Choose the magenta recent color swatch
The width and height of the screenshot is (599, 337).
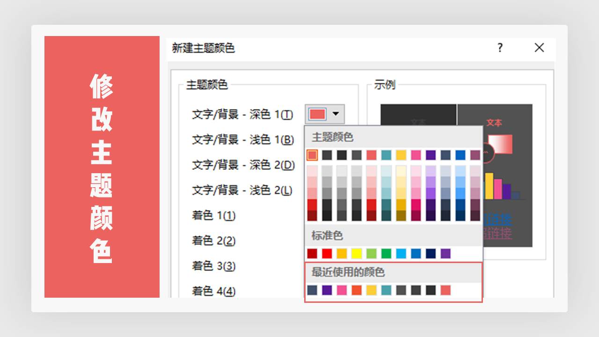pos(341,290)
